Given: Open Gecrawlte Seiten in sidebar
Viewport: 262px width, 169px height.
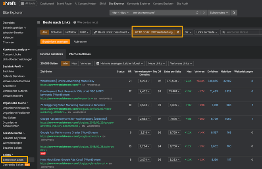Looking at the screenshot, I should 13,165.
